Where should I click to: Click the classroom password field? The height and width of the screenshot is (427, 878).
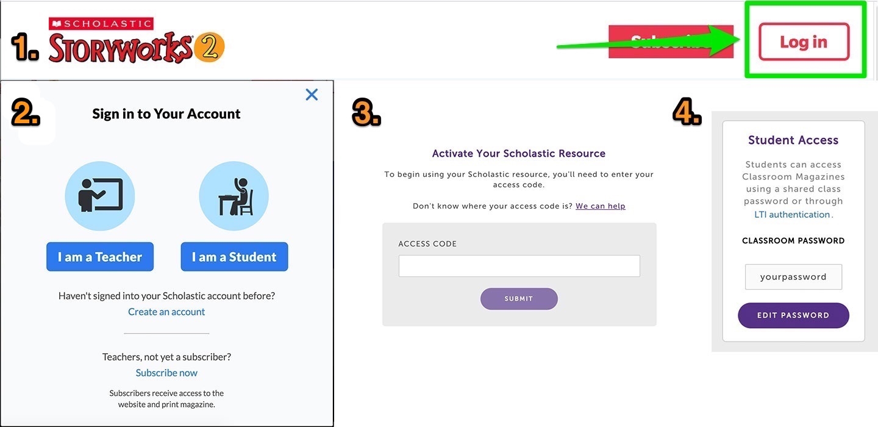[x=793, y=277]
